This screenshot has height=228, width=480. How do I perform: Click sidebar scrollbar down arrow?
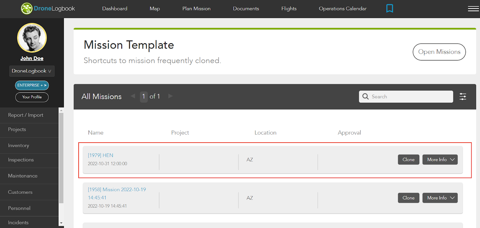(x=61, y=223)
